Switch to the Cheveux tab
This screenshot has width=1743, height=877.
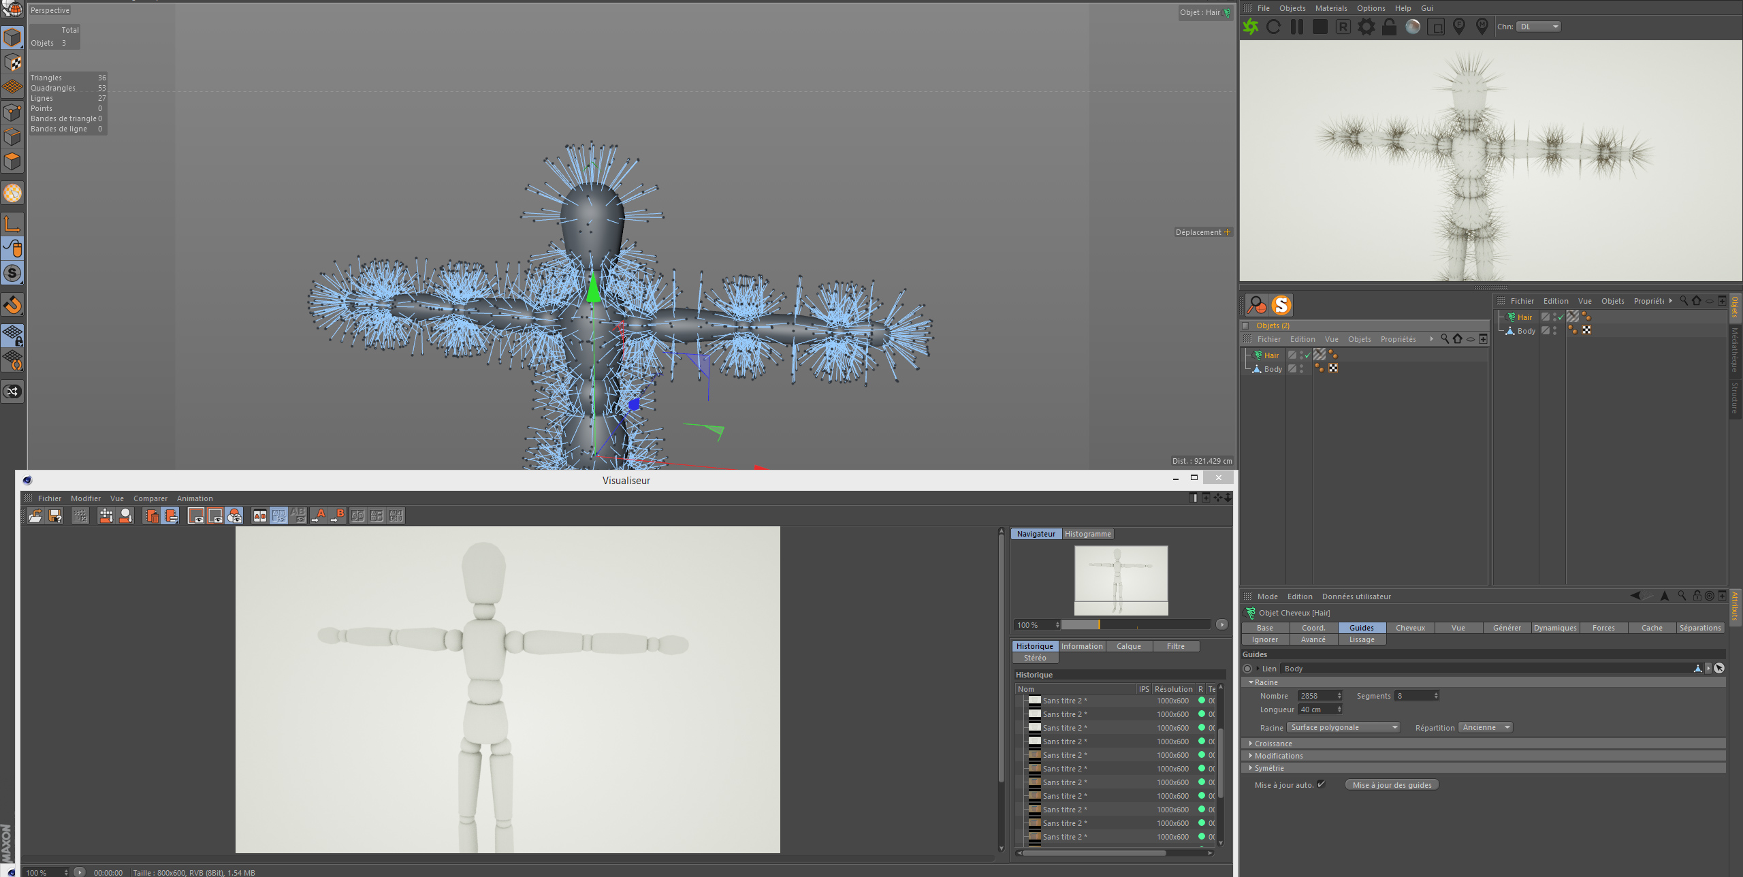(1410, 628)
